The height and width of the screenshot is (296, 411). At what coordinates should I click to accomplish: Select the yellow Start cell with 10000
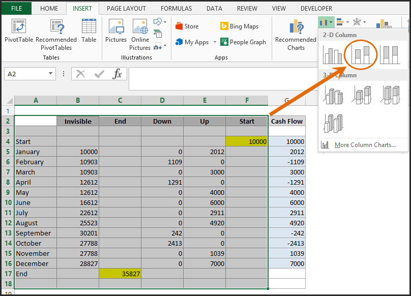[246, 141]
